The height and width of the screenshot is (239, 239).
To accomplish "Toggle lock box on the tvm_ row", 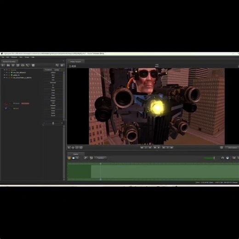I will (9, 73).
